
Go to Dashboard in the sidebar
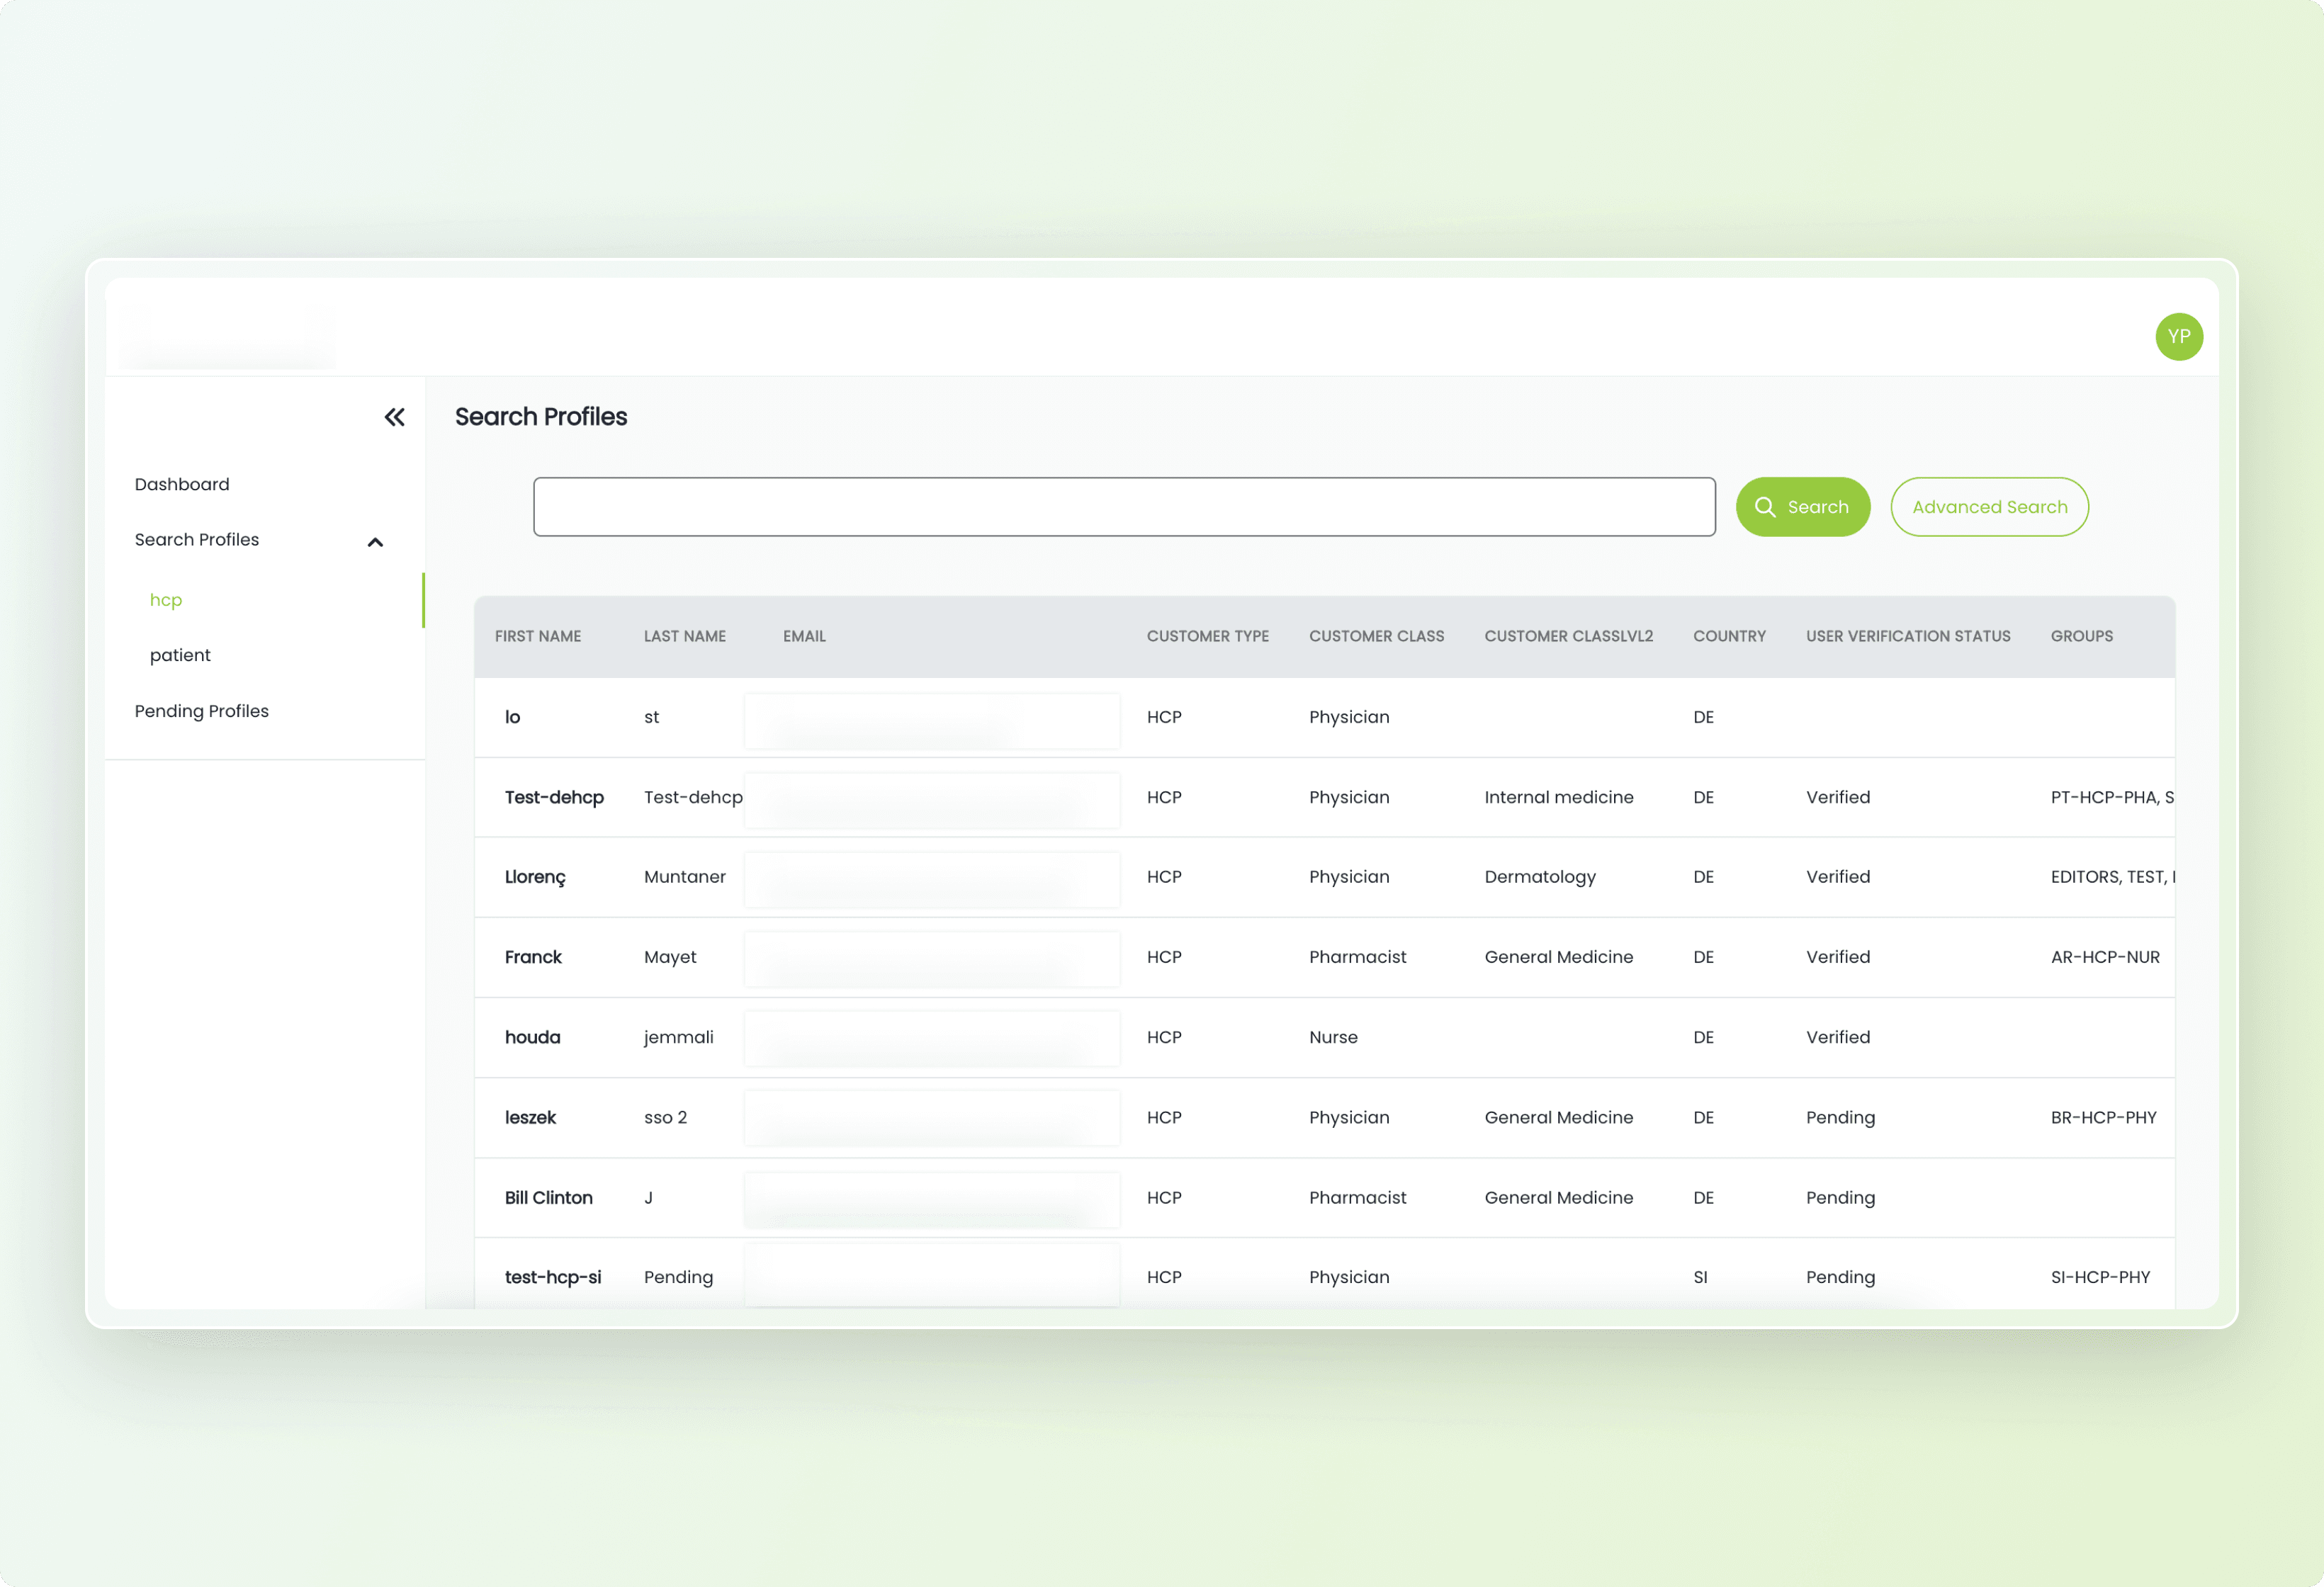point(182,484)
